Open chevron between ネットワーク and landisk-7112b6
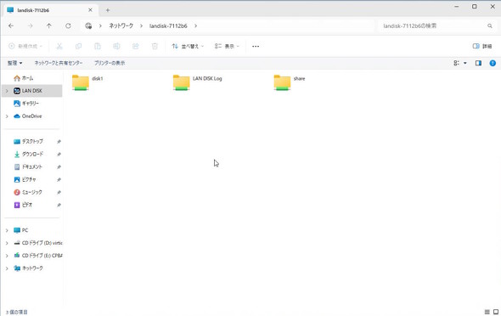The width and height of the screenshot is (501, 316). 141,25
